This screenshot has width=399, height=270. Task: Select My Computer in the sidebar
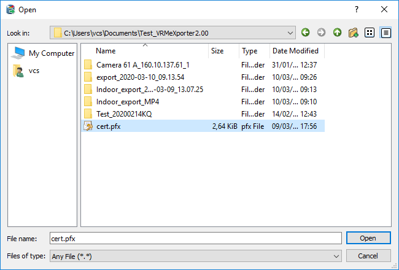43,53
